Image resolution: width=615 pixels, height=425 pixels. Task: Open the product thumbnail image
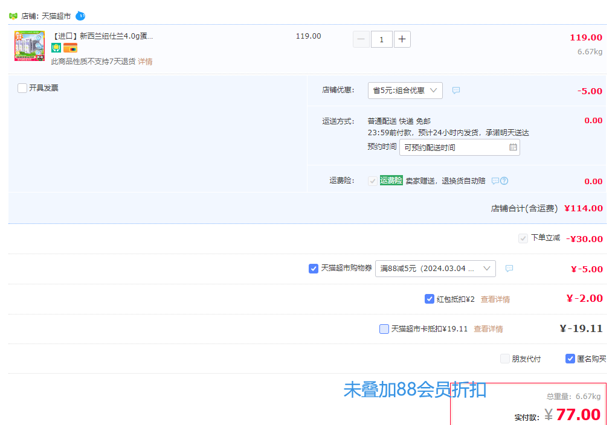coord(30,46)
